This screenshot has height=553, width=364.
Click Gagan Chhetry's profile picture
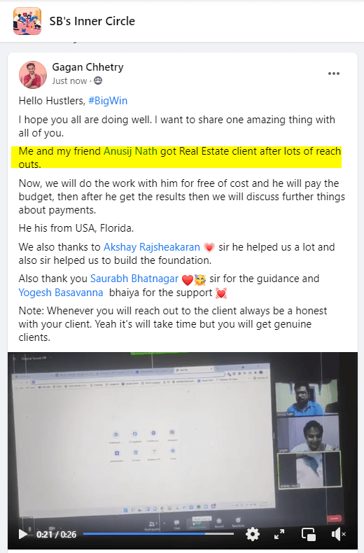(33, 75)
